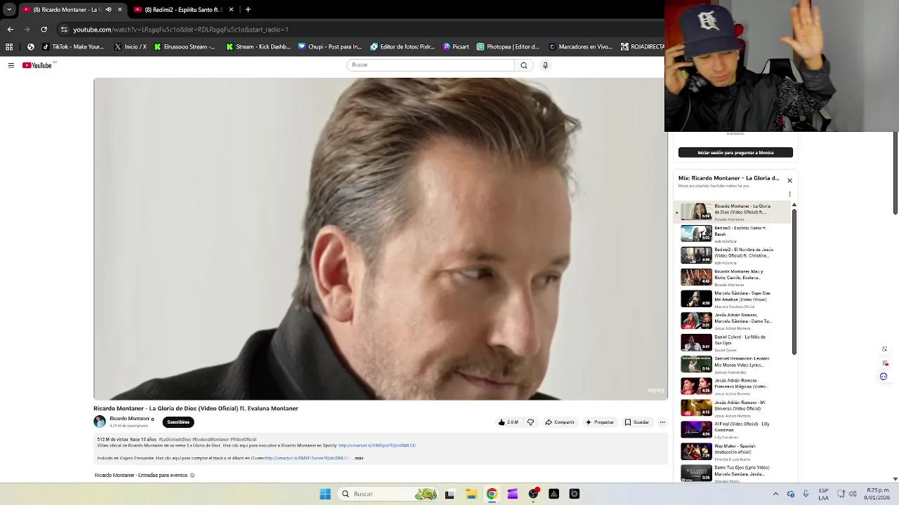The width and height of the screenshot is (899, 505).
Task: Close the Redimi2 - Espíritu Santo tab
Action: 230,10
